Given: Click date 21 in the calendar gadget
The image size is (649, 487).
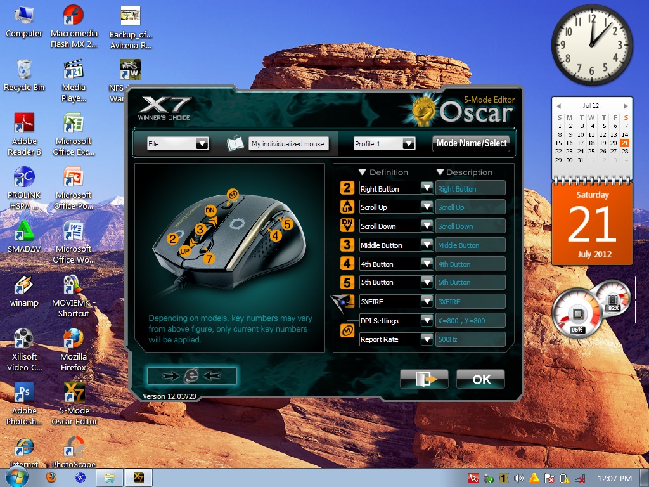Looking at the screenshot, I should coord(624,143).
